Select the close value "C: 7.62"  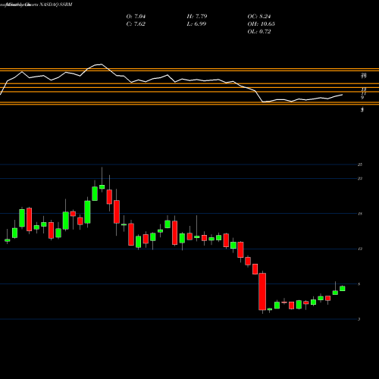tap(136, 24)
